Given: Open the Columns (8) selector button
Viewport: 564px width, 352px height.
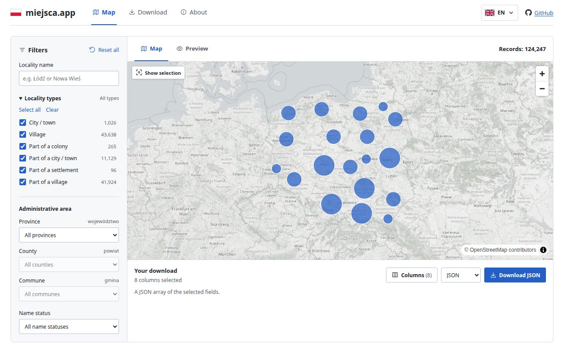Looking at the screenshot, I should [412, 275].
